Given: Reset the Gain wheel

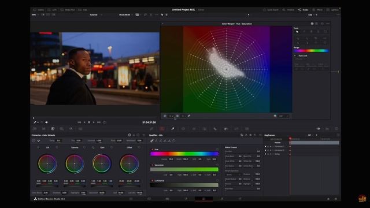Looking at the screenshot, I should (x=112, y=147).
